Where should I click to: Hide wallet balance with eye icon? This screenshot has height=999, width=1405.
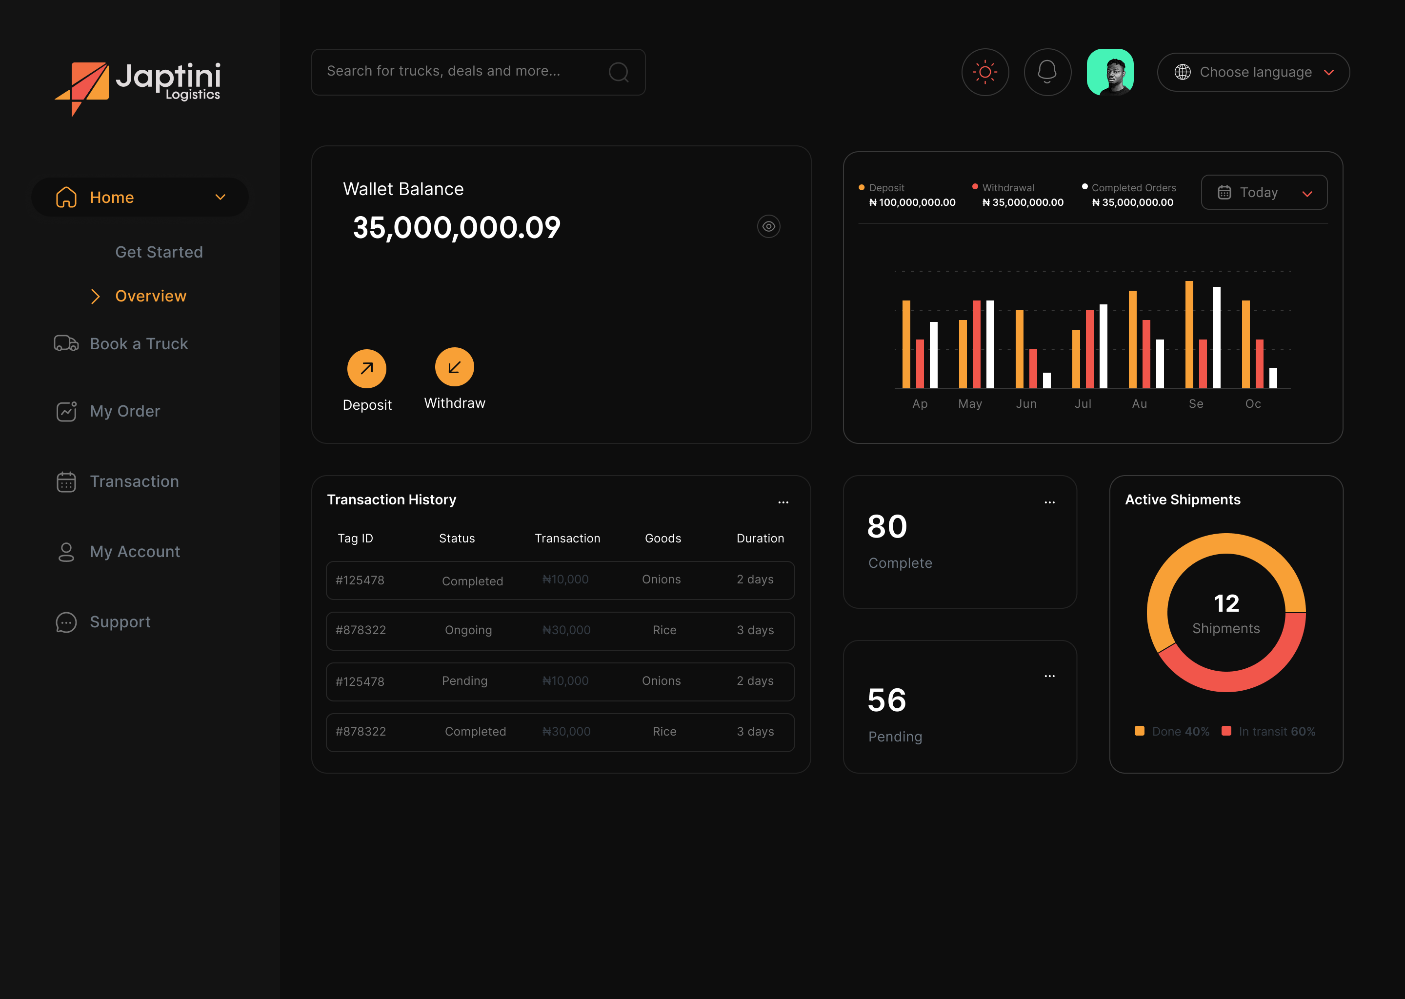pos(768,226)
